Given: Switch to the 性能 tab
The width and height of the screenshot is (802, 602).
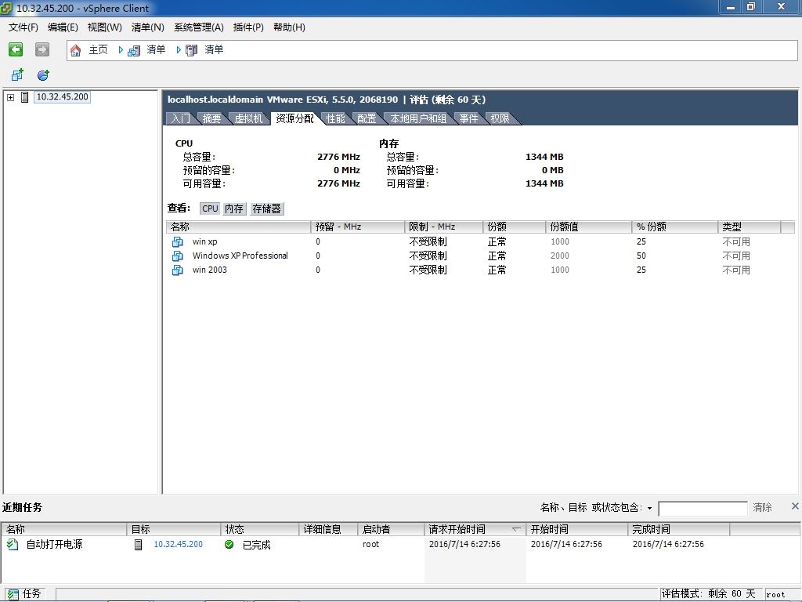Looking at the screenshot, I should (x=335, y=119).
